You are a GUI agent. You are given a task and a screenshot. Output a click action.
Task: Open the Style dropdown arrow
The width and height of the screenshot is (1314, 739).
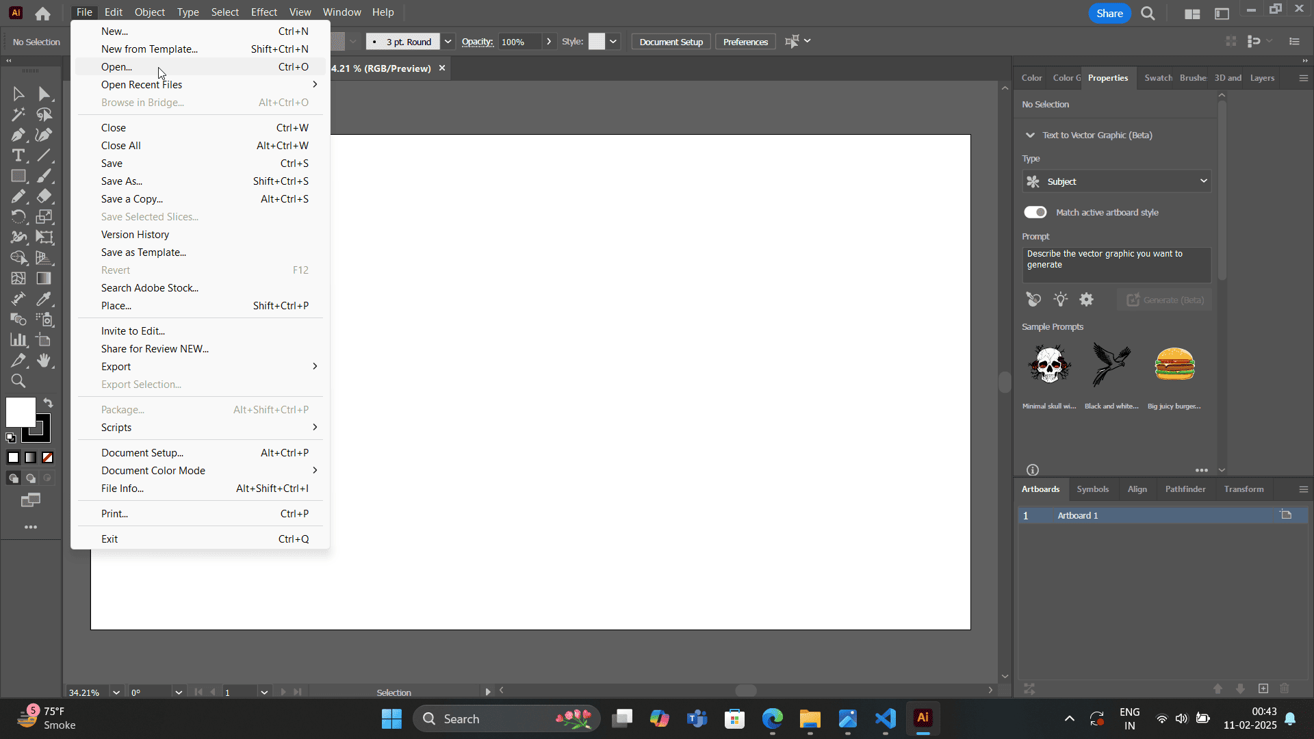pos(613,42)
